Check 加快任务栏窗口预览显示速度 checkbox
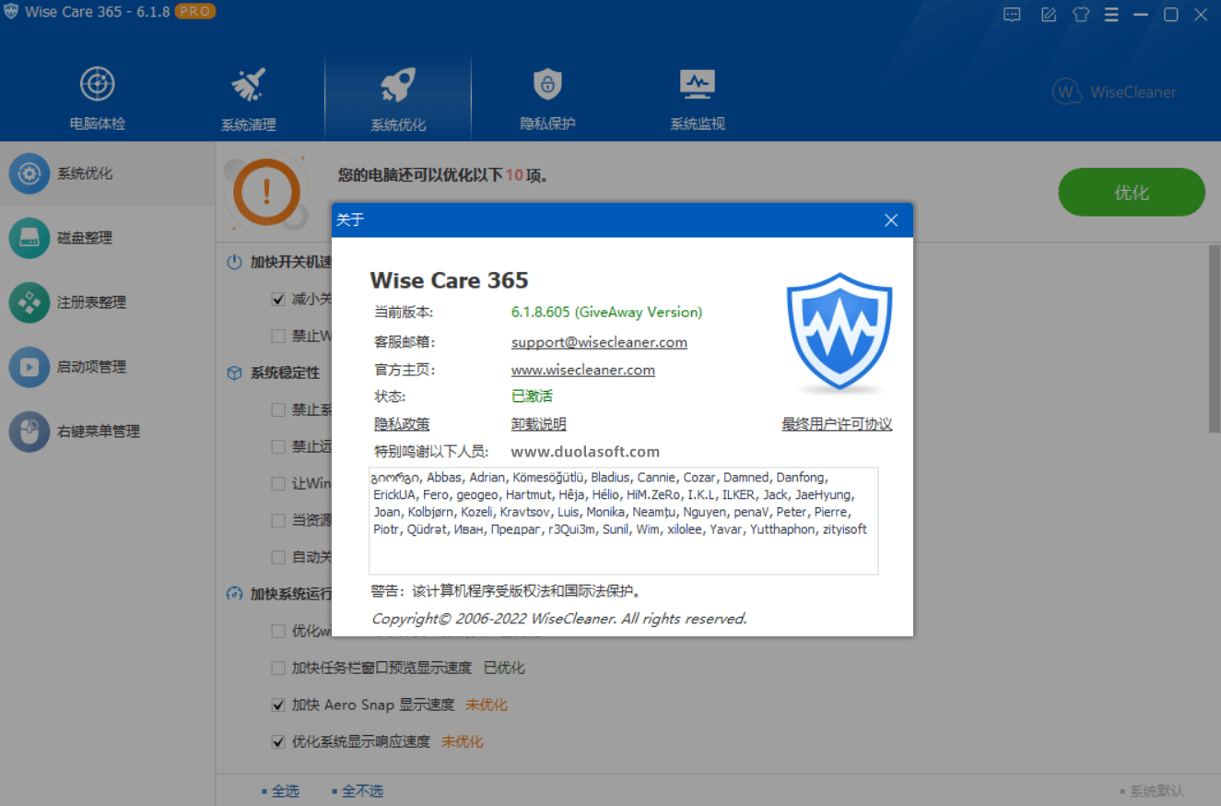The height and width of the screenshot is (806, 1221). (278, 668)
